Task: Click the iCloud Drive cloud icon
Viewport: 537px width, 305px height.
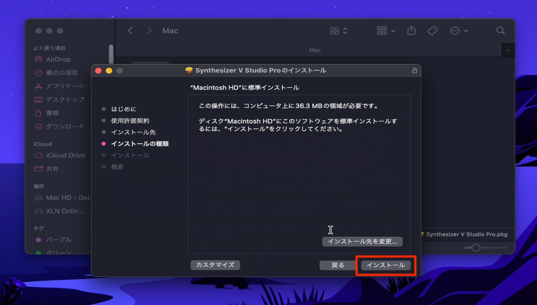Action: 38,155
